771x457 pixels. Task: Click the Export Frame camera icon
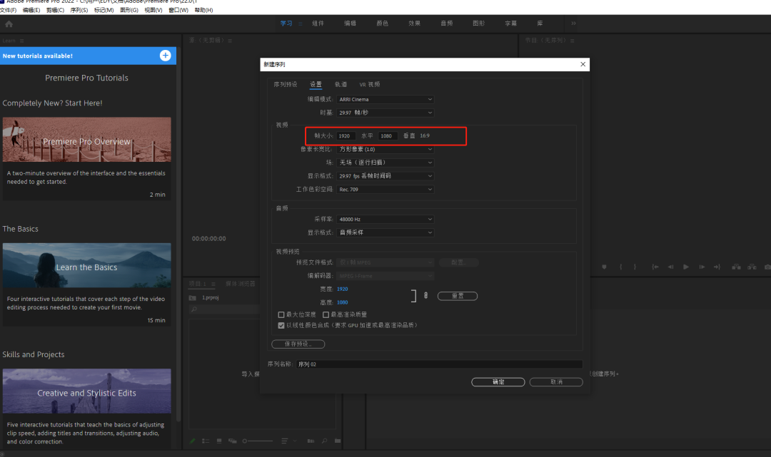[x=767, y=267]
